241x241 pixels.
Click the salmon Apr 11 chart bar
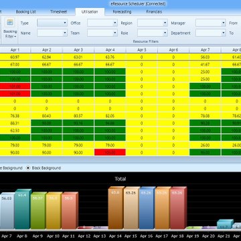tap(70, 211)
